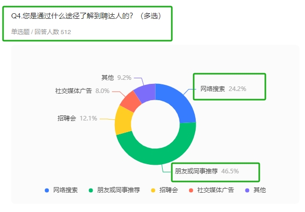Click the purple 其他 legend dot

[x=248, y=190]
